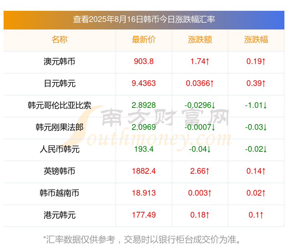Screen dimensions: 288x251
Task: Click the disclaimer text 汇率数据仅供参考
Action: (x=81, y=239)
